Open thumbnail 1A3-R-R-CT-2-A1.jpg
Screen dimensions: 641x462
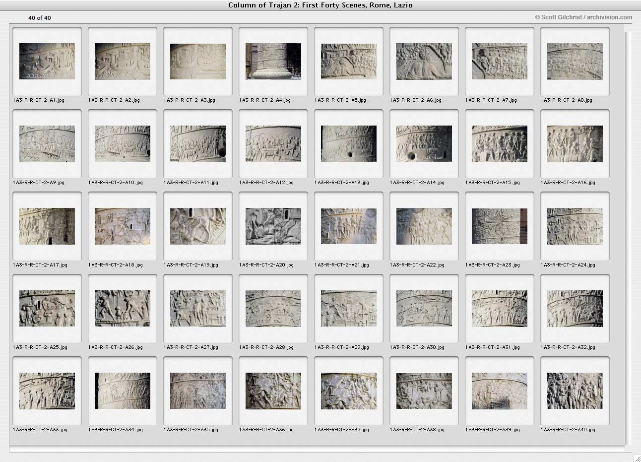point(47,61)
